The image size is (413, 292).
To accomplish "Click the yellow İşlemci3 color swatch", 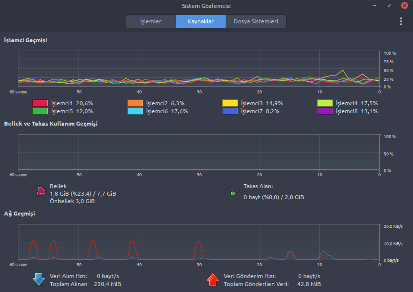I will (230, 103).
